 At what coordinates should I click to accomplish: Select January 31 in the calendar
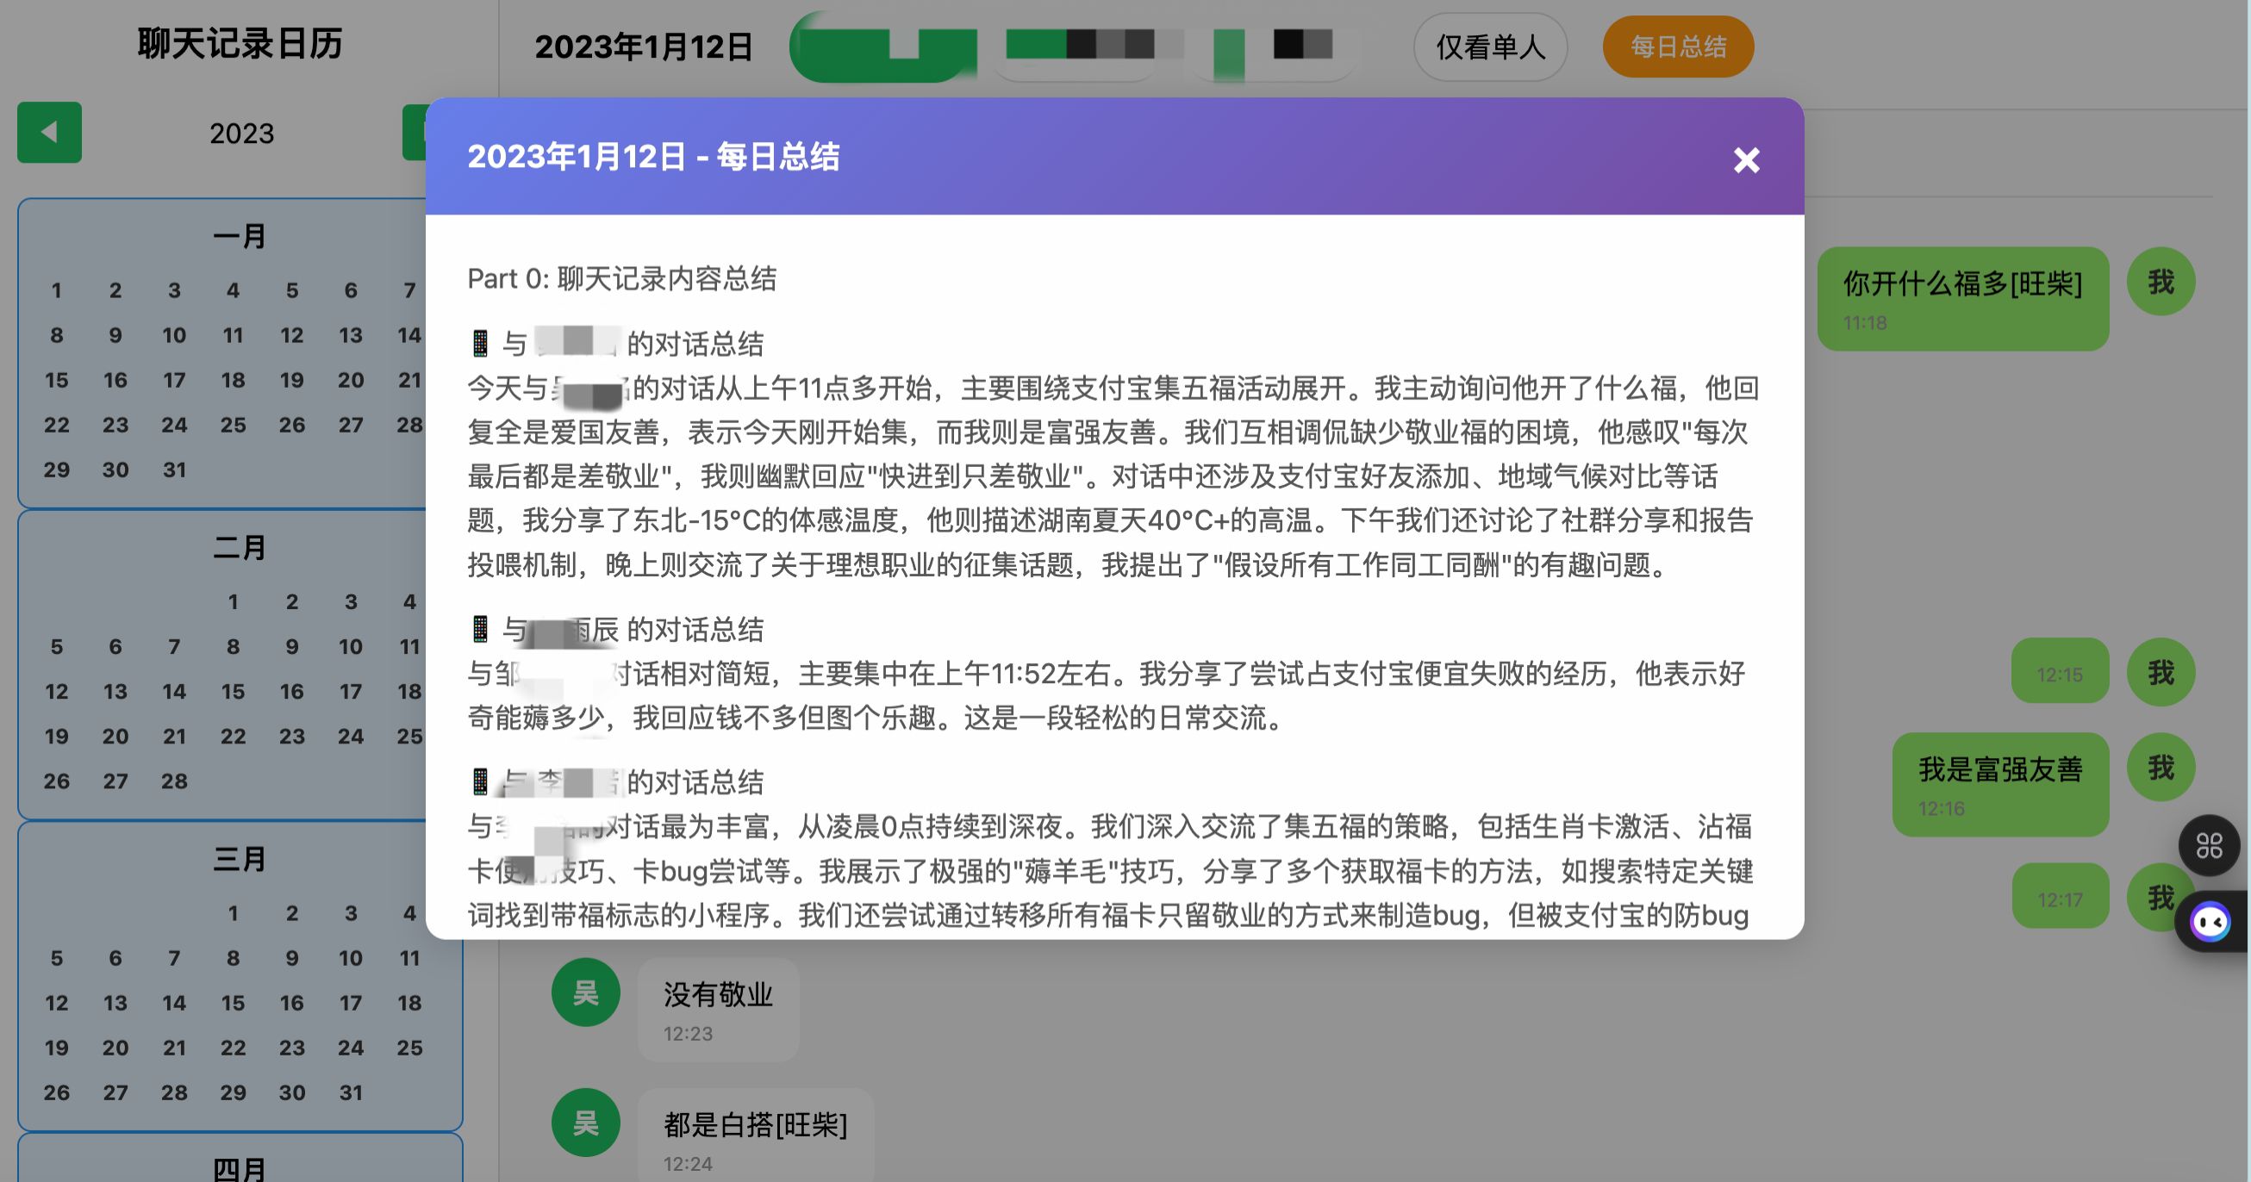click(174, 470)
